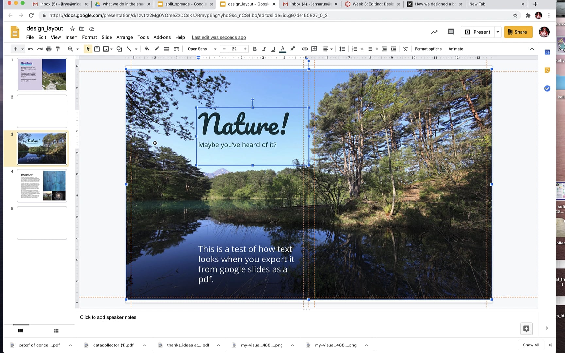
Task: Open Format options panel
Action: click(x=428, y=49)
